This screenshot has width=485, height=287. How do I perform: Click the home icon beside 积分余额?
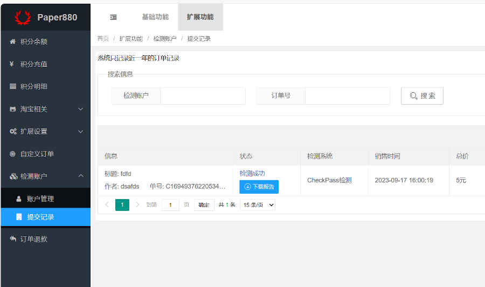coord(13,42)
